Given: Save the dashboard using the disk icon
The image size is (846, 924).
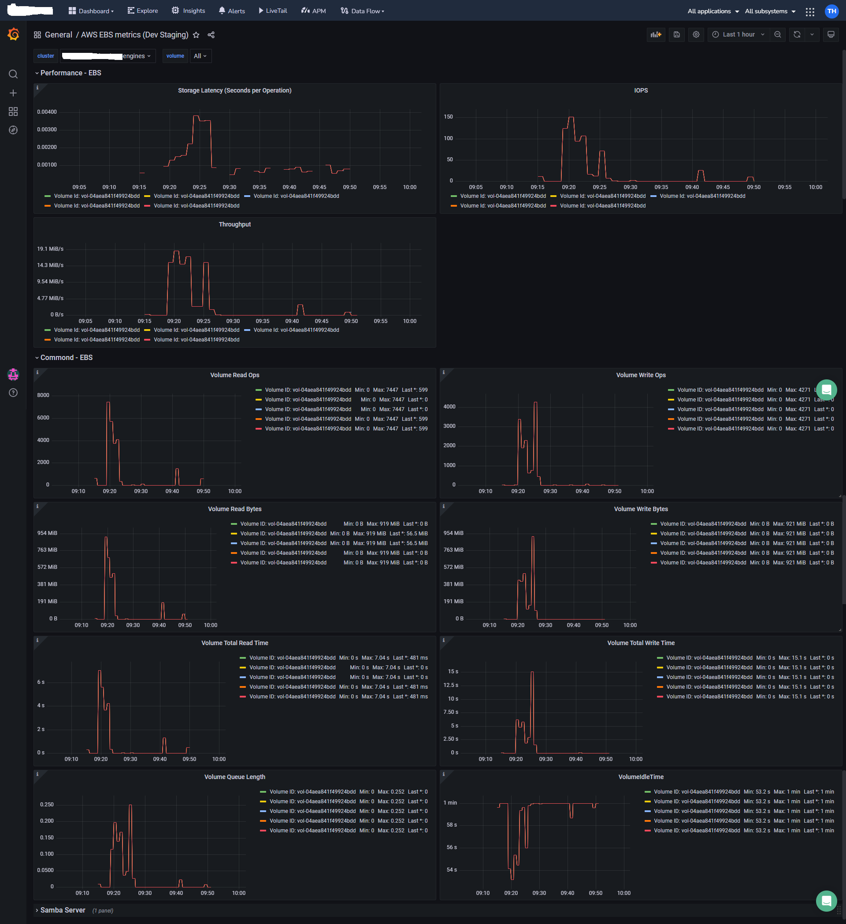Looking at the screenshot, I should pyautogui.click(x=676, y=35).
